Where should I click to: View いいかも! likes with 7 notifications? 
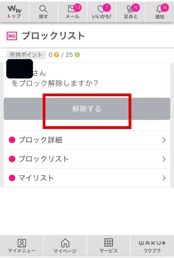[x=101, y=11]
